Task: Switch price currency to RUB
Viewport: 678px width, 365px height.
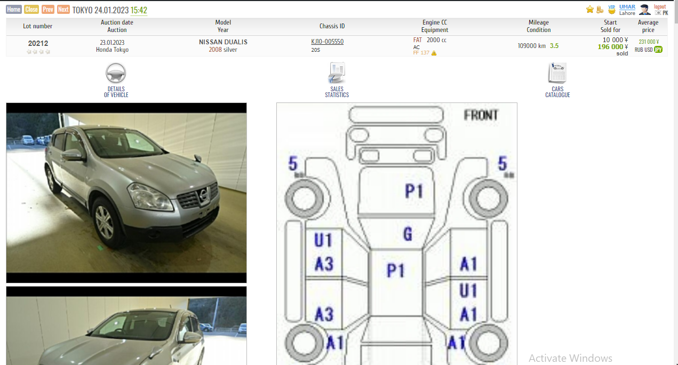Action: pyautogui.click(x=639, y=50)
